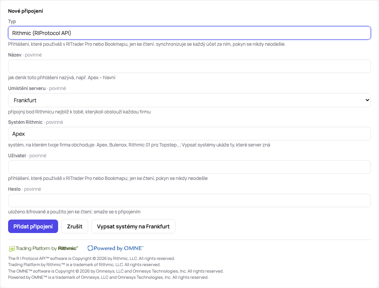This screenshot has width=379, height=288.
Task: Click 'The OMNE™ software is Copyright' line
Action: coord(116,271)
